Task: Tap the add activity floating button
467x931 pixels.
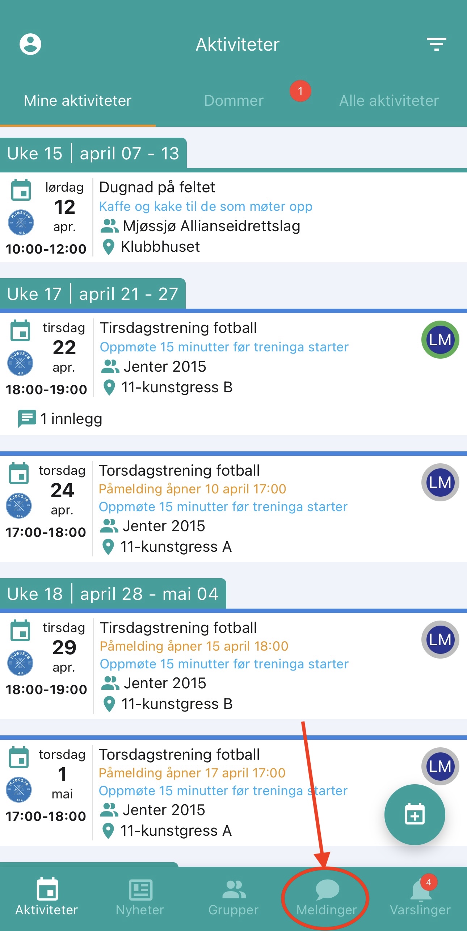Action: (x=415, y=814)
